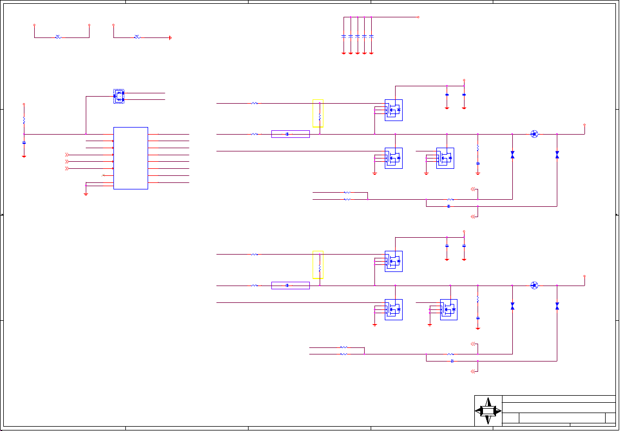Screen dimensions: 623x431
Task: Select the upper circuit's vertical snubber resistor
Action: pyautogui.click(x=478, y=148)
